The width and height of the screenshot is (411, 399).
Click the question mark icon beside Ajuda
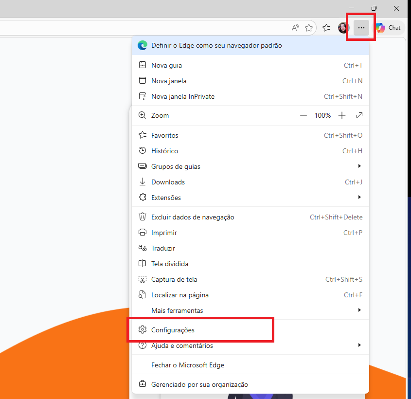point(143,345)
